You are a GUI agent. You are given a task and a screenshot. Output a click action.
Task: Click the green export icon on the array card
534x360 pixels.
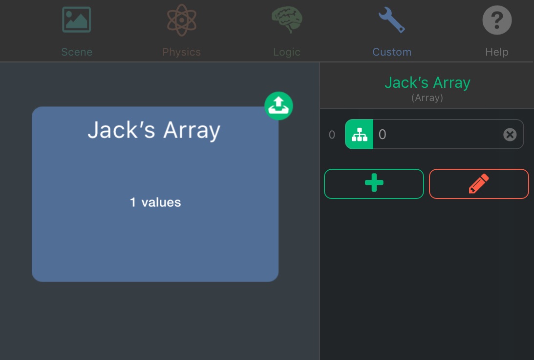tap(278, 106)
